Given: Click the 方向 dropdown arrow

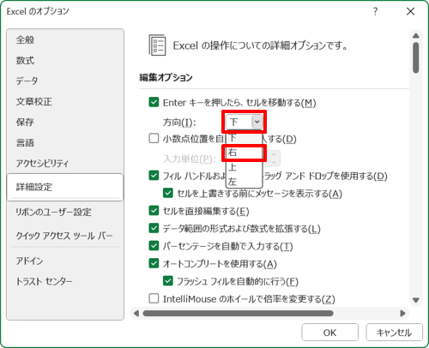Looking at the screenshot, I should coord(257,122).
